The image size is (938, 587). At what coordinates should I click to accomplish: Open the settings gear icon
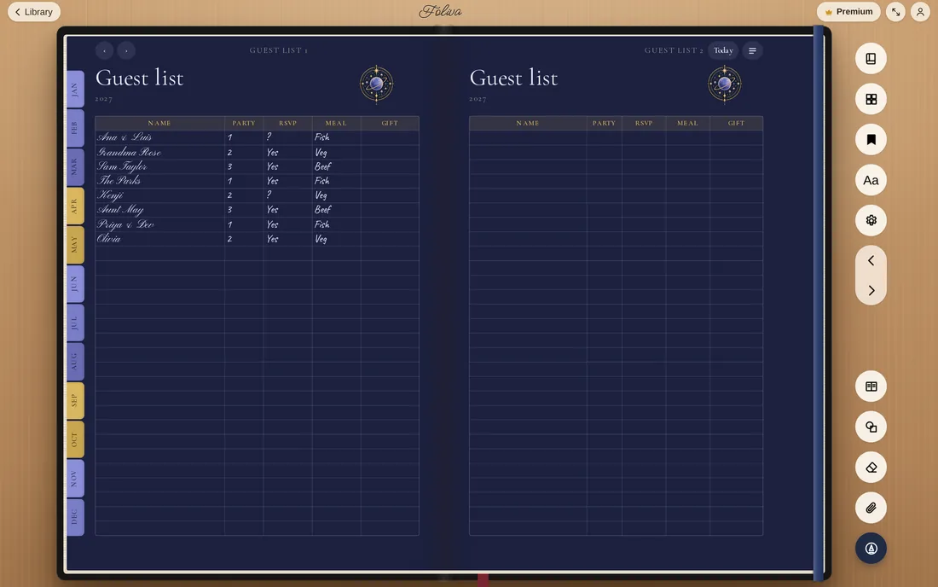point(871,220)
